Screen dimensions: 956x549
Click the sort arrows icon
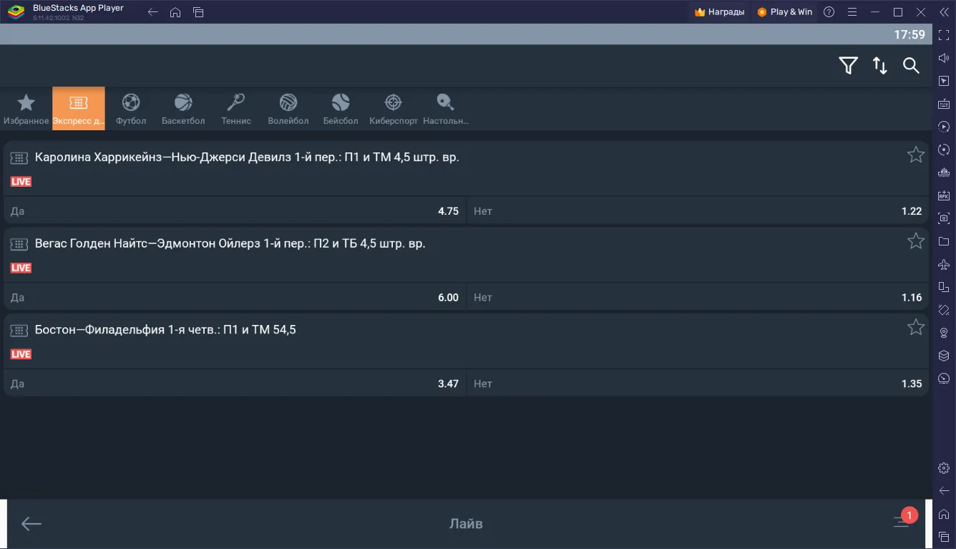[x=879, y=66]
